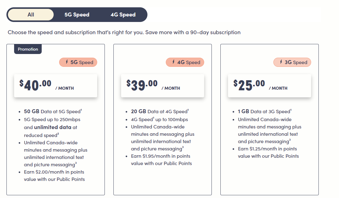Toggle the 3G Speed pill badge
This screenshot has height=198, width=339.
pos(292,62)
